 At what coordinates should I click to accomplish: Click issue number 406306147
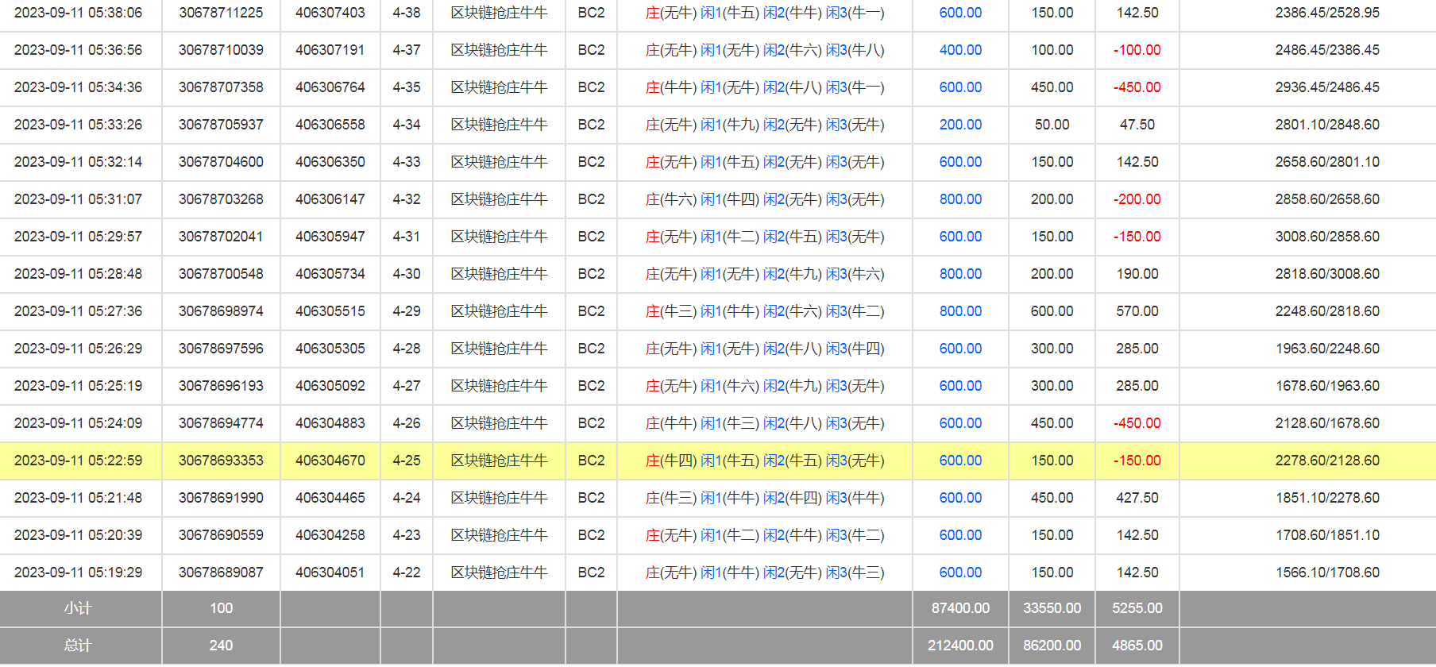(330, 199)
